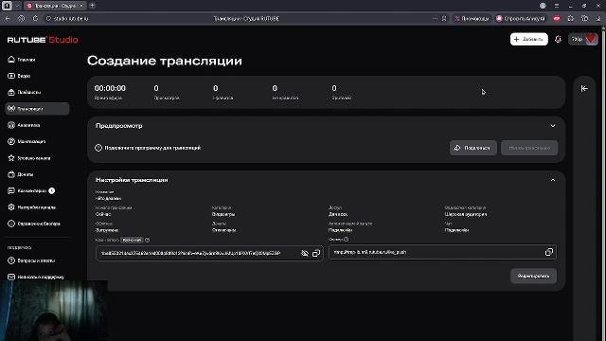The height and width of the screenshot is (341, 606).
Task: Click the red extension icon in browser toolbar
Action: tap(557, 18)
